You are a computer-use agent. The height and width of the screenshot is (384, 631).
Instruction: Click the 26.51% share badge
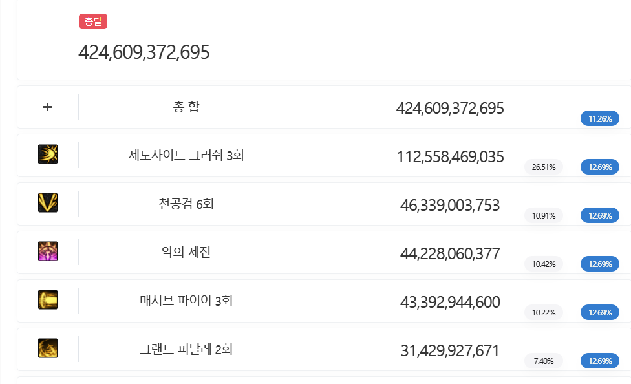[x=544, y=167]
